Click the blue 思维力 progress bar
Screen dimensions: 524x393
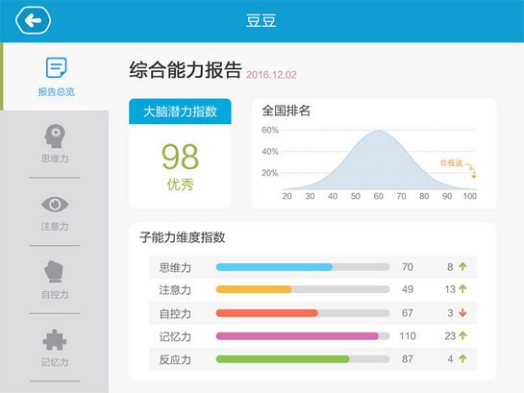click(274, 267)
